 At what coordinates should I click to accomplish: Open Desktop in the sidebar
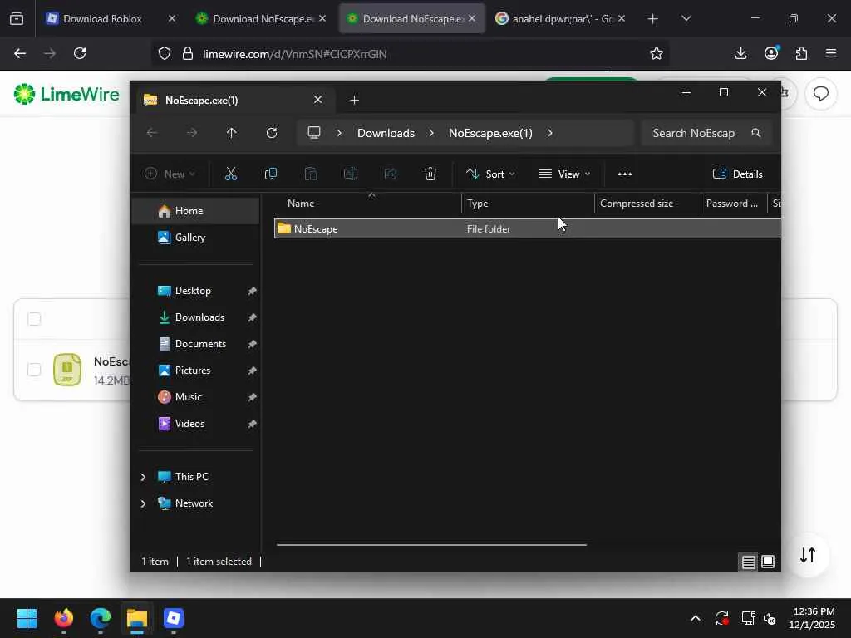tap(193, 291)
